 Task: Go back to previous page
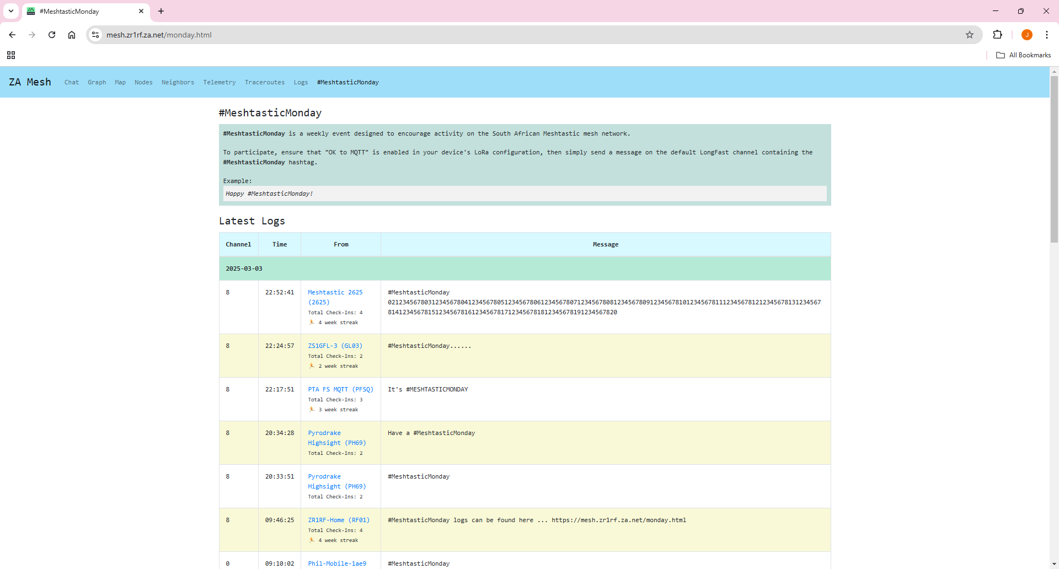tap(12, 35)
